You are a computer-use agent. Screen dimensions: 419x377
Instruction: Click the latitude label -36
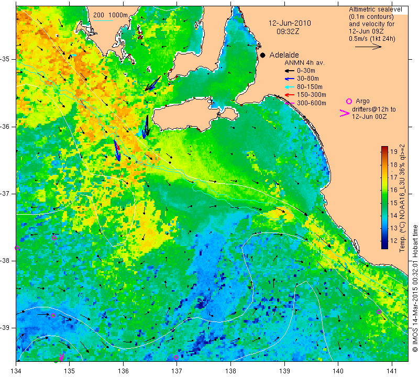click(x=5, y=126)
